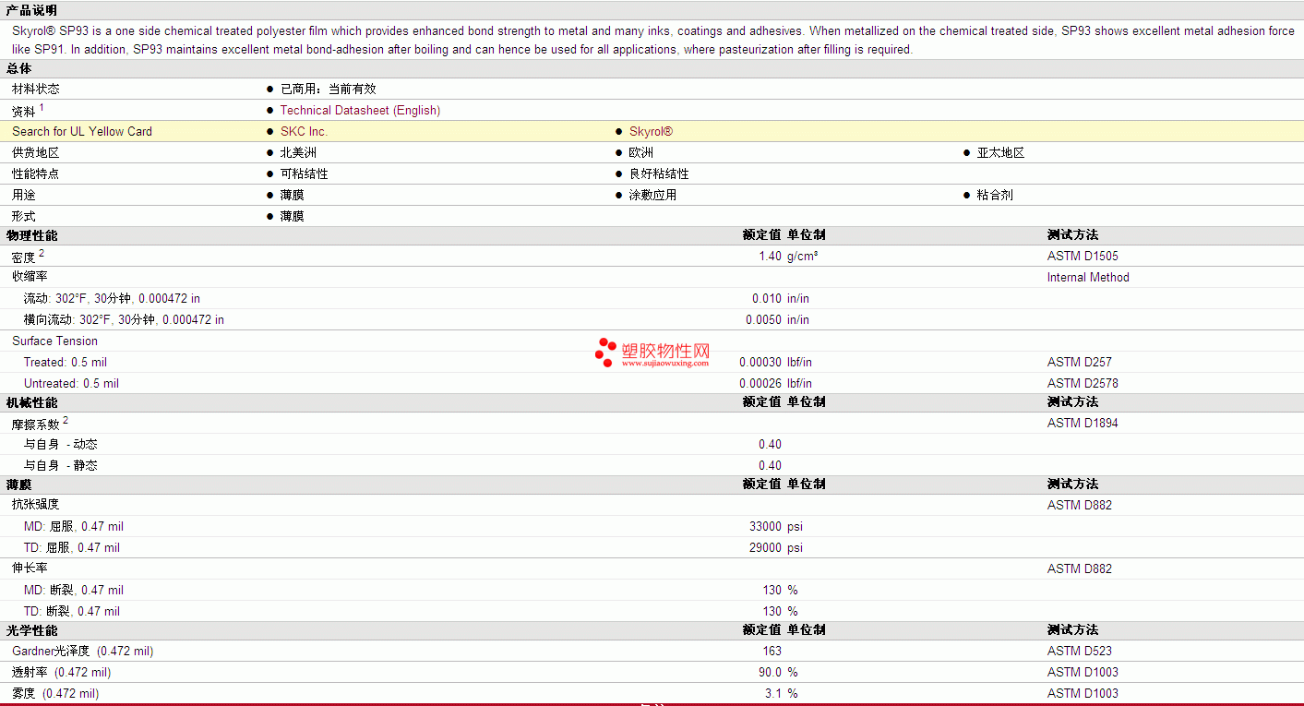This screenshot has height=706, width=1304.
Task: Select the gloss value 163
Action: [x=772, y=651]
